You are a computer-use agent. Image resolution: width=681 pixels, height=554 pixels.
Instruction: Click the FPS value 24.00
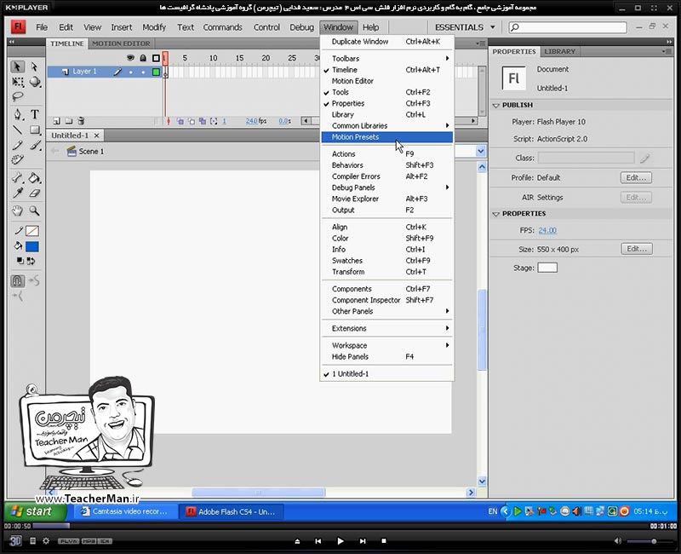click(x=547, y=230)
